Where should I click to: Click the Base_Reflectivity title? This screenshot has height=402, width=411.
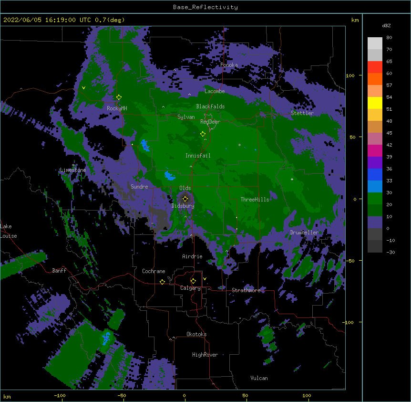205,7
